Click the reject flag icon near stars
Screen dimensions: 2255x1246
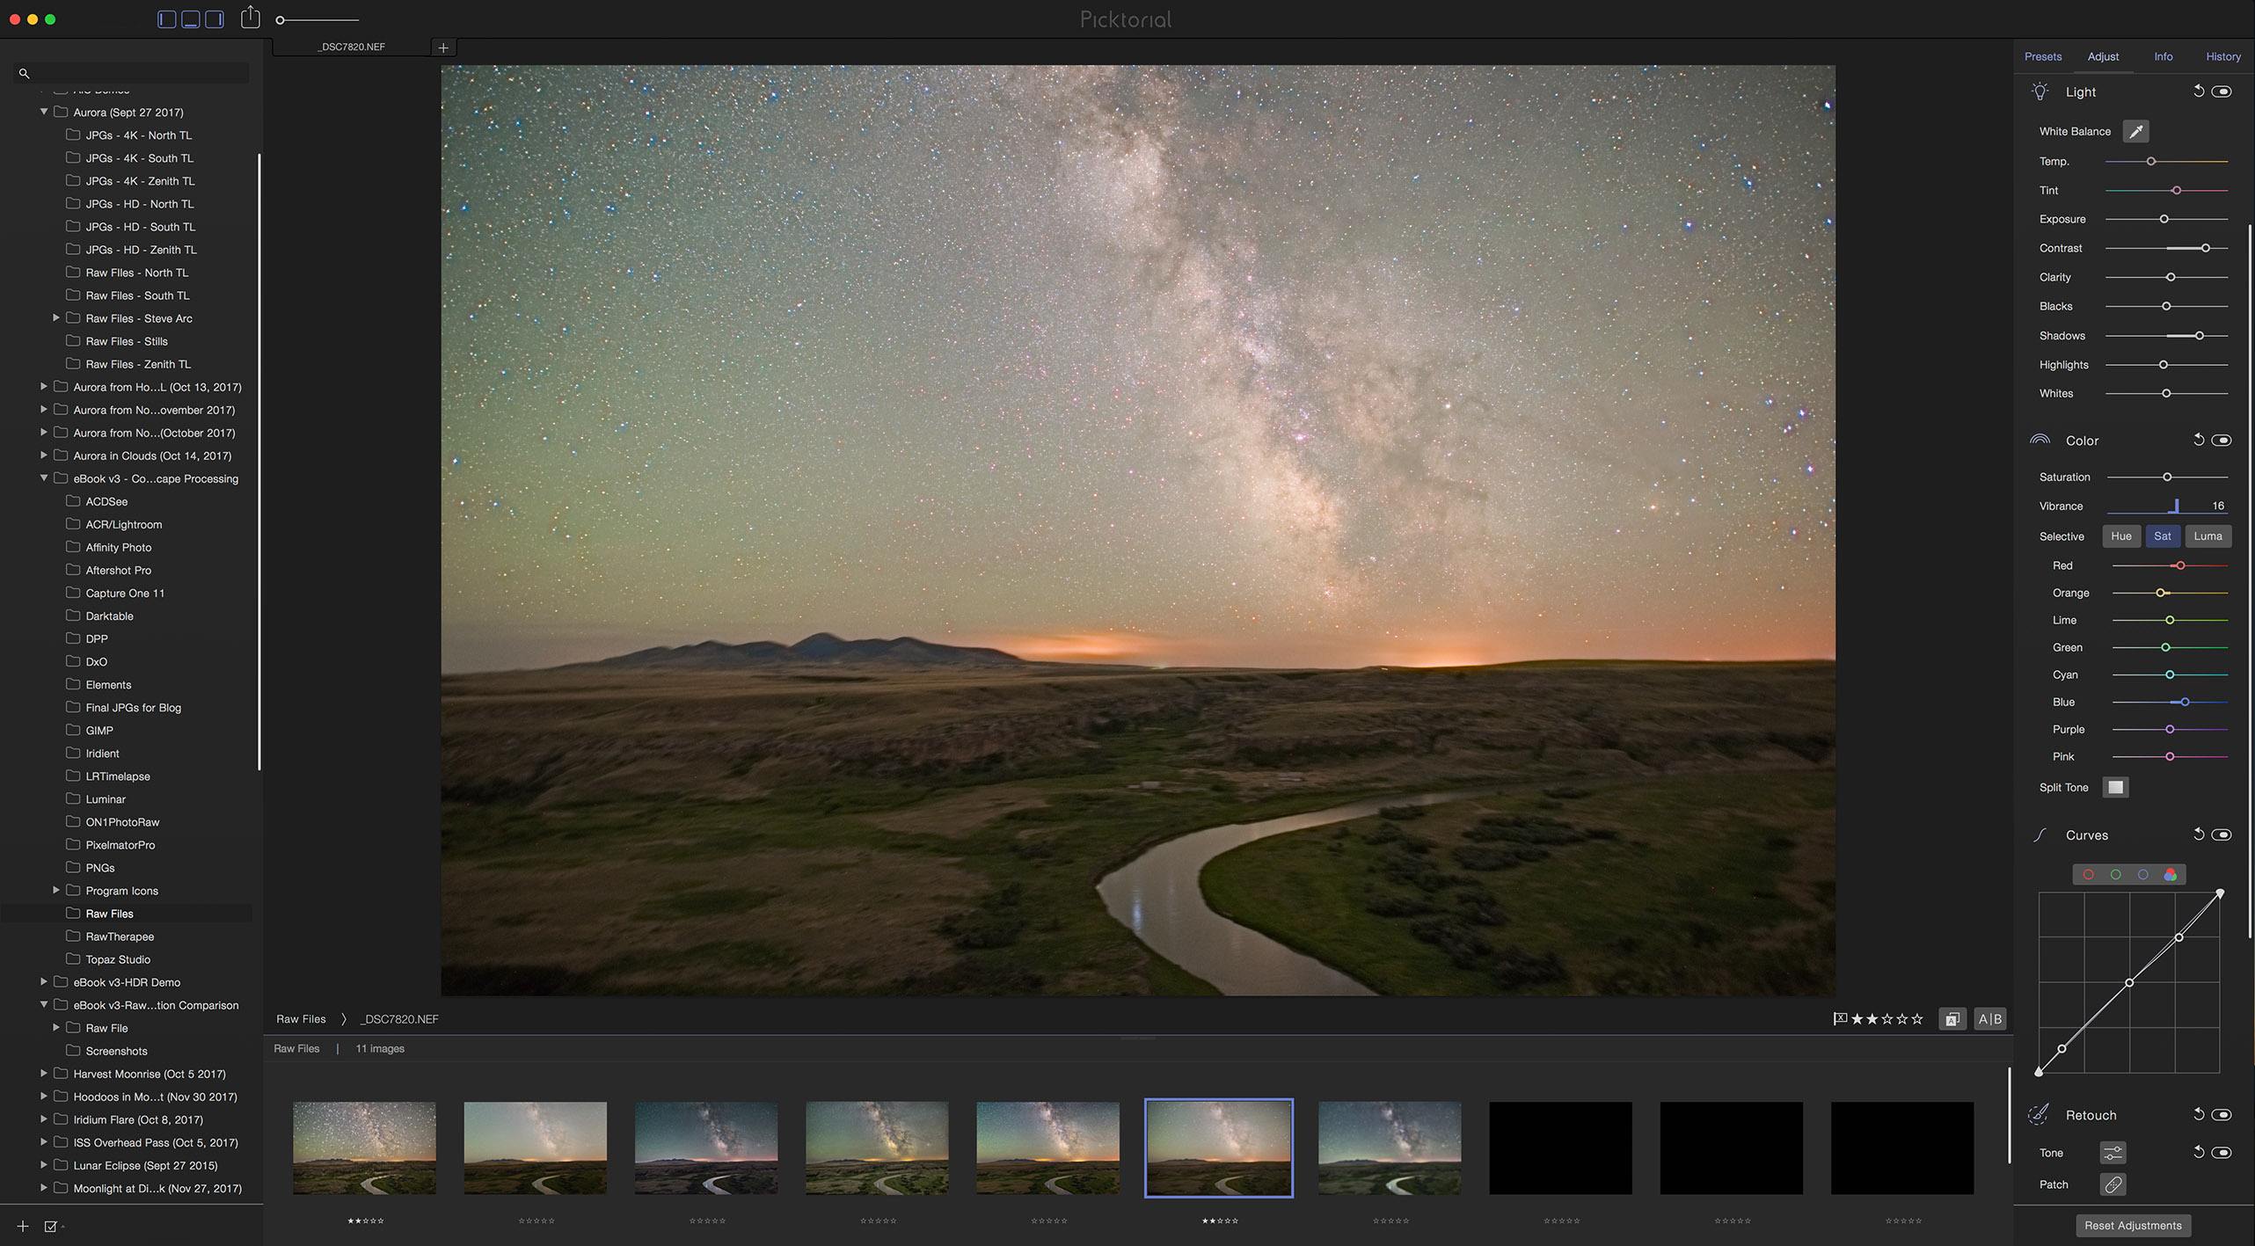pyautogui.click(x=1839, y=1018)
